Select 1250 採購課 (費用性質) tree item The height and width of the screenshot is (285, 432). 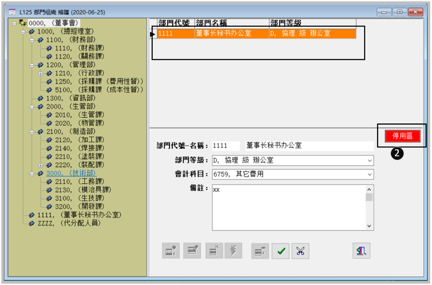[99, 82]
